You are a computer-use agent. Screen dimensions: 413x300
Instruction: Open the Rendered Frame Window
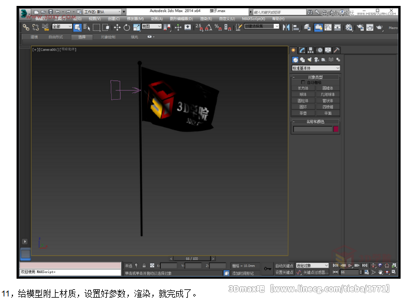point(370,27)
